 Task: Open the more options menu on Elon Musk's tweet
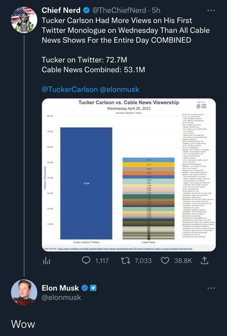pyautogui.click(x=211, y=288)
